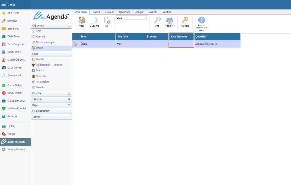This screenshot has height=185, width=291.
Task: Collapse the Okul section
Action: [x=69, y=54]
